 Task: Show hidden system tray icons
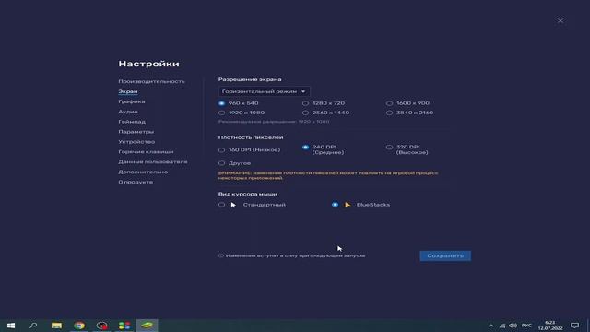[x=490, y=326]
